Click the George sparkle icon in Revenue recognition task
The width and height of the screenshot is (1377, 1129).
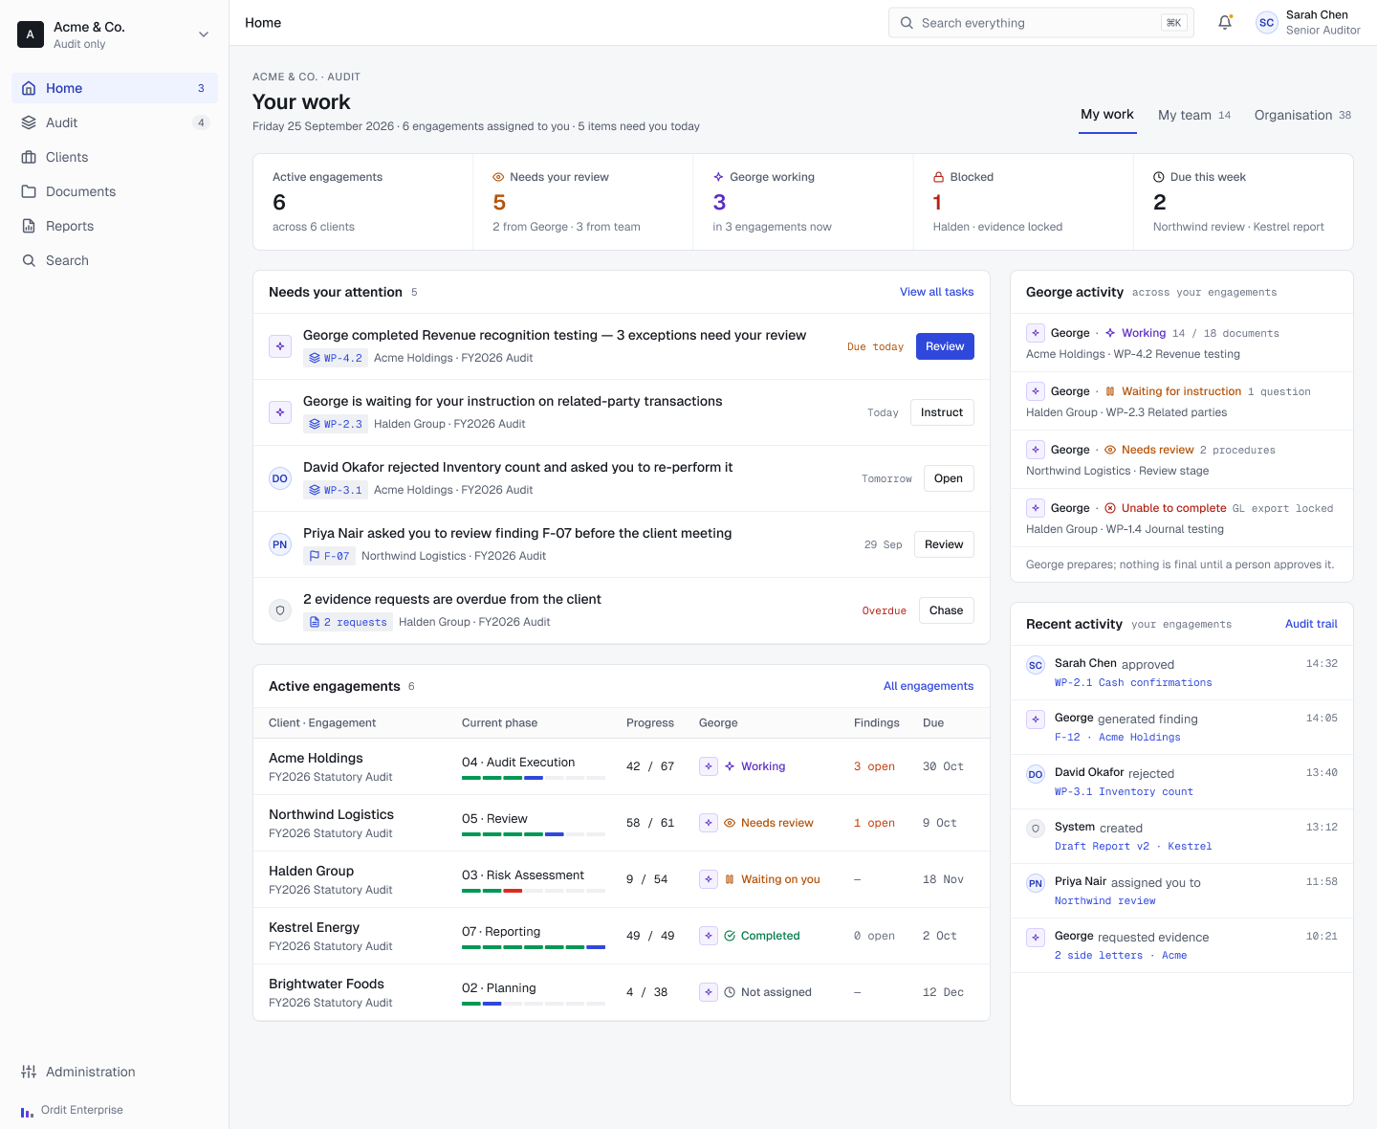click(x=280, y=346)
